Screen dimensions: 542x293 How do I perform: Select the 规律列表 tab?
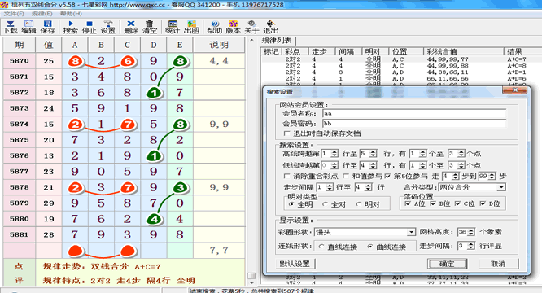(x=277, y=41)
